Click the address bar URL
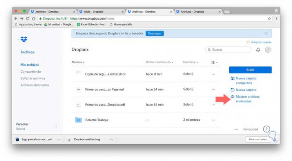Image resolution: width=292 pixels, height=161 pixels. (x=92, y=19)
